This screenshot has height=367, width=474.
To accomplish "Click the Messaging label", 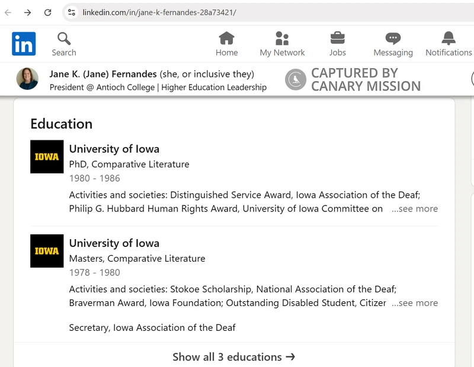I will 393,53.
